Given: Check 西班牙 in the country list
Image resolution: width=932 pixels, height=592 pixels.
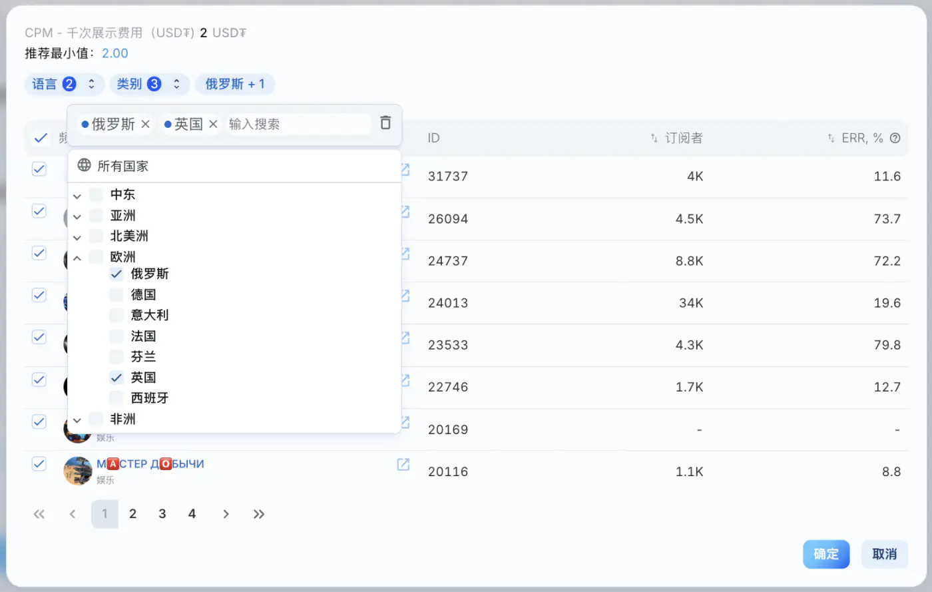Looking at the screenshot, I should click(116, 398).
